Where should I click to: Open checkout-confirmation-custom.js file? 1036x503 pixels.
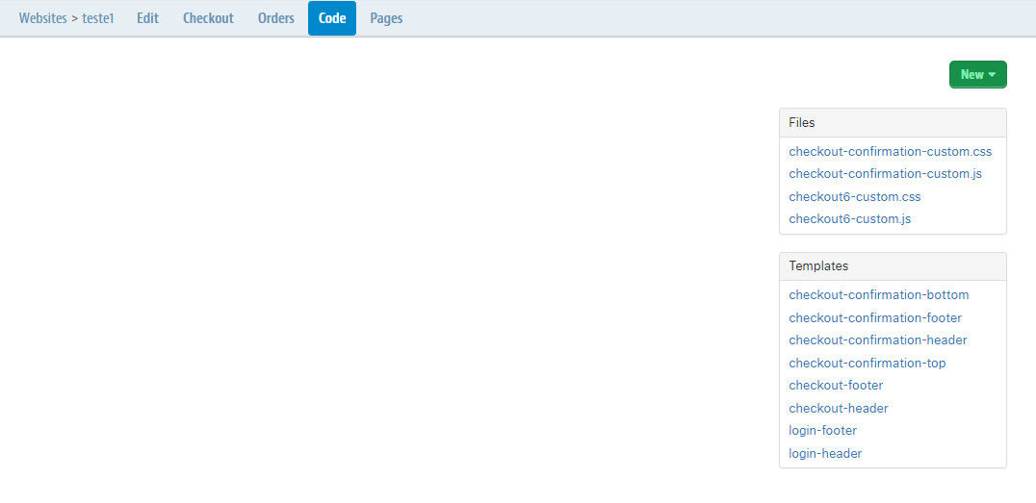[885, 174]
